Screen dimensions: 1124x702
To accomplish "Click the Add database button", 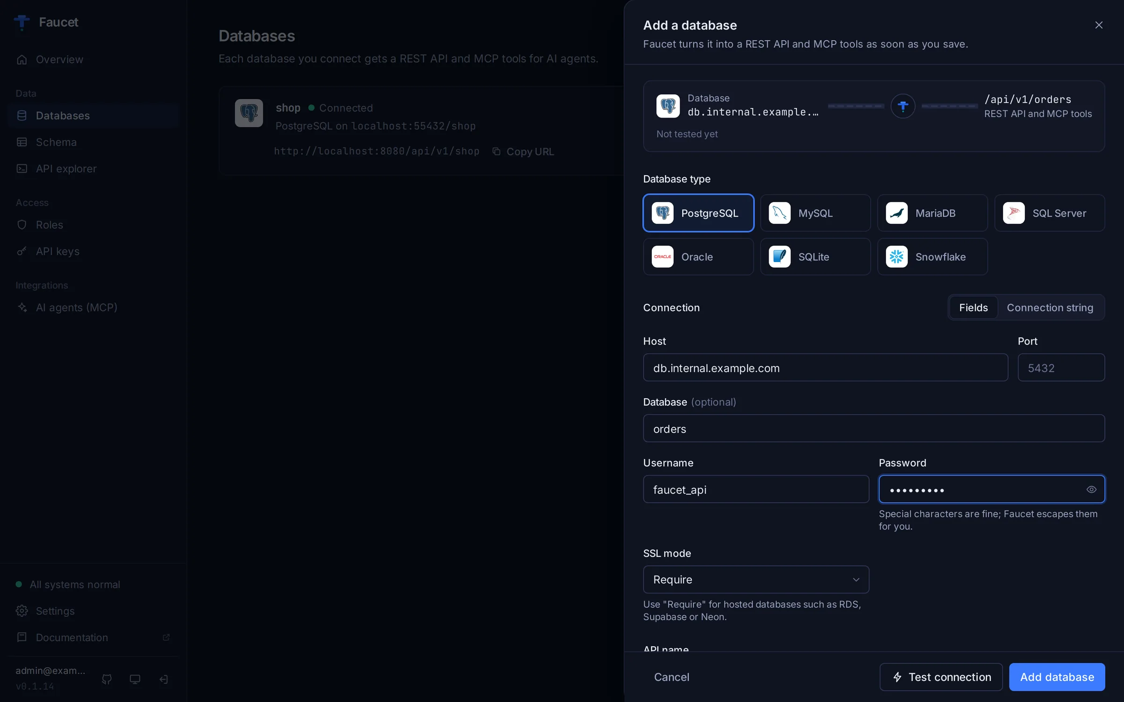I will [1057, 677].
